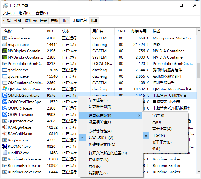Click the RuntimeBroker.exe icon for PID 10392
The height and width of the screenshot is (179, 201).
[5, 166]
